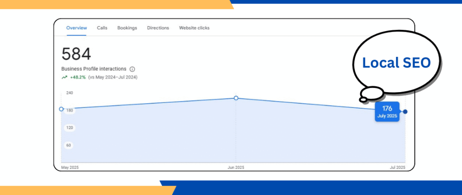Click the +48.2% growth percentage
This screenshot has height=195, width=462.
tap(78, 77)
